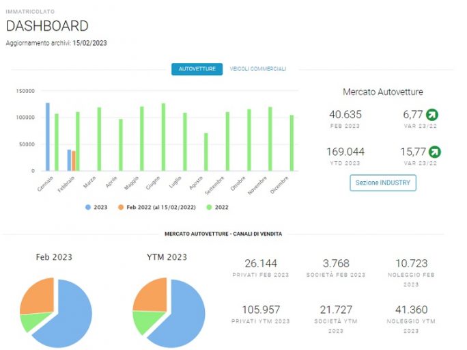
Task: Open the VEICOLI COMMERCIALI tab
Action: [258, 69]
